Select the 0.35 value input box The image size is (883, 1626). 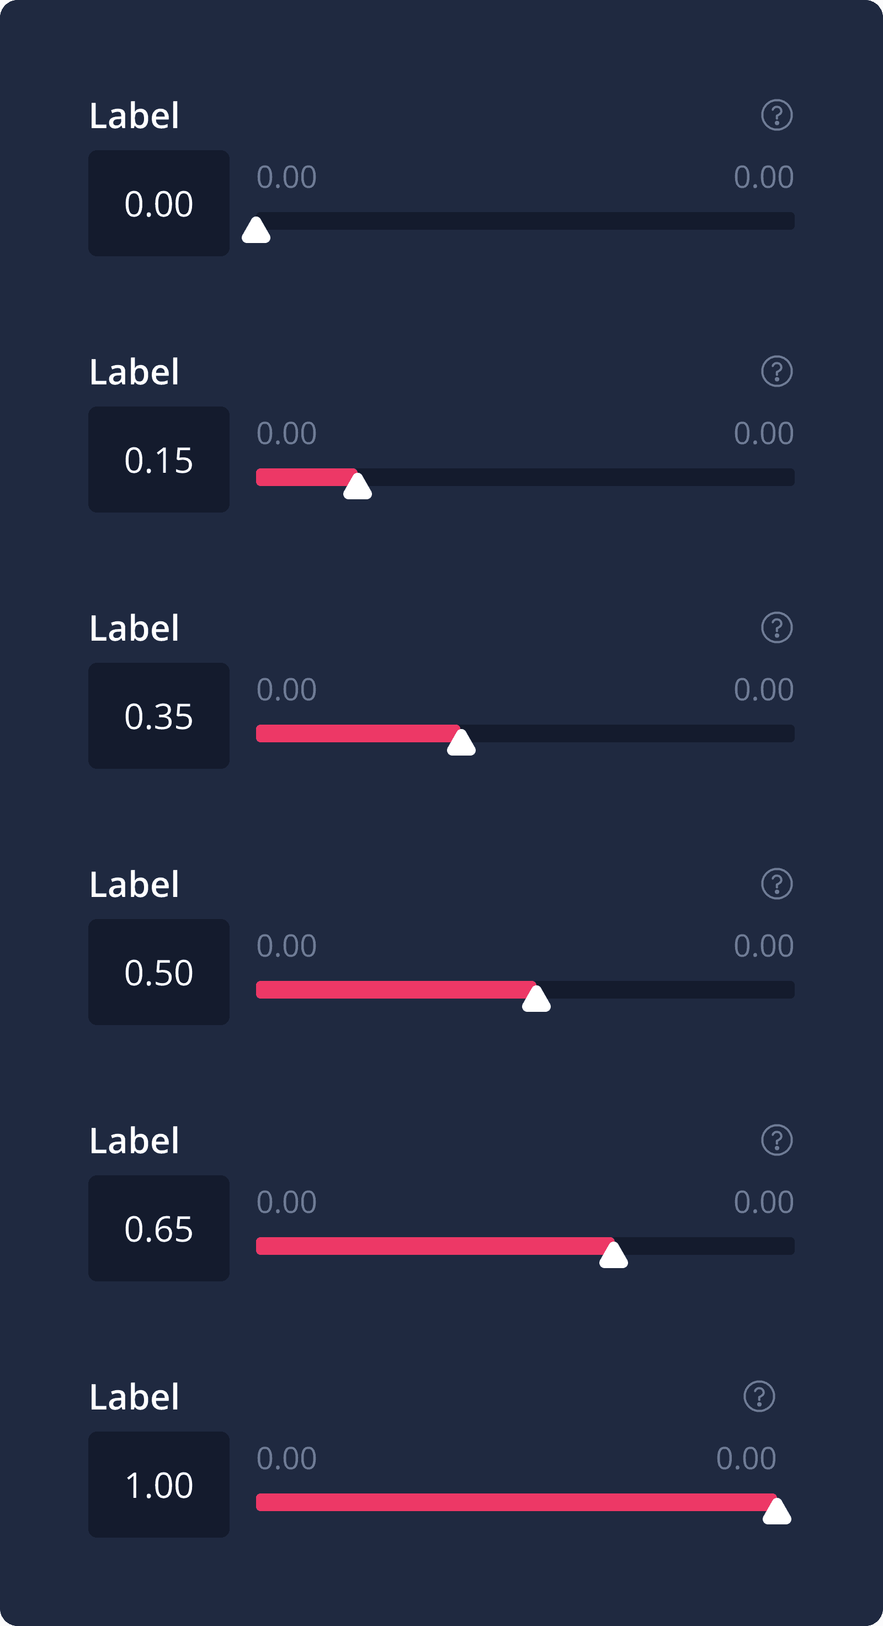pos(159,716)
